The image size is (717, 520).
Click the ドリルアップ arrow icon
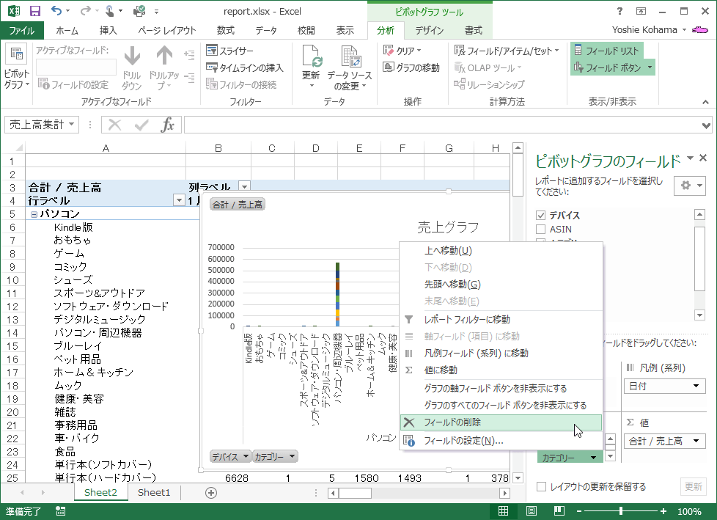[x=164, y=56]
